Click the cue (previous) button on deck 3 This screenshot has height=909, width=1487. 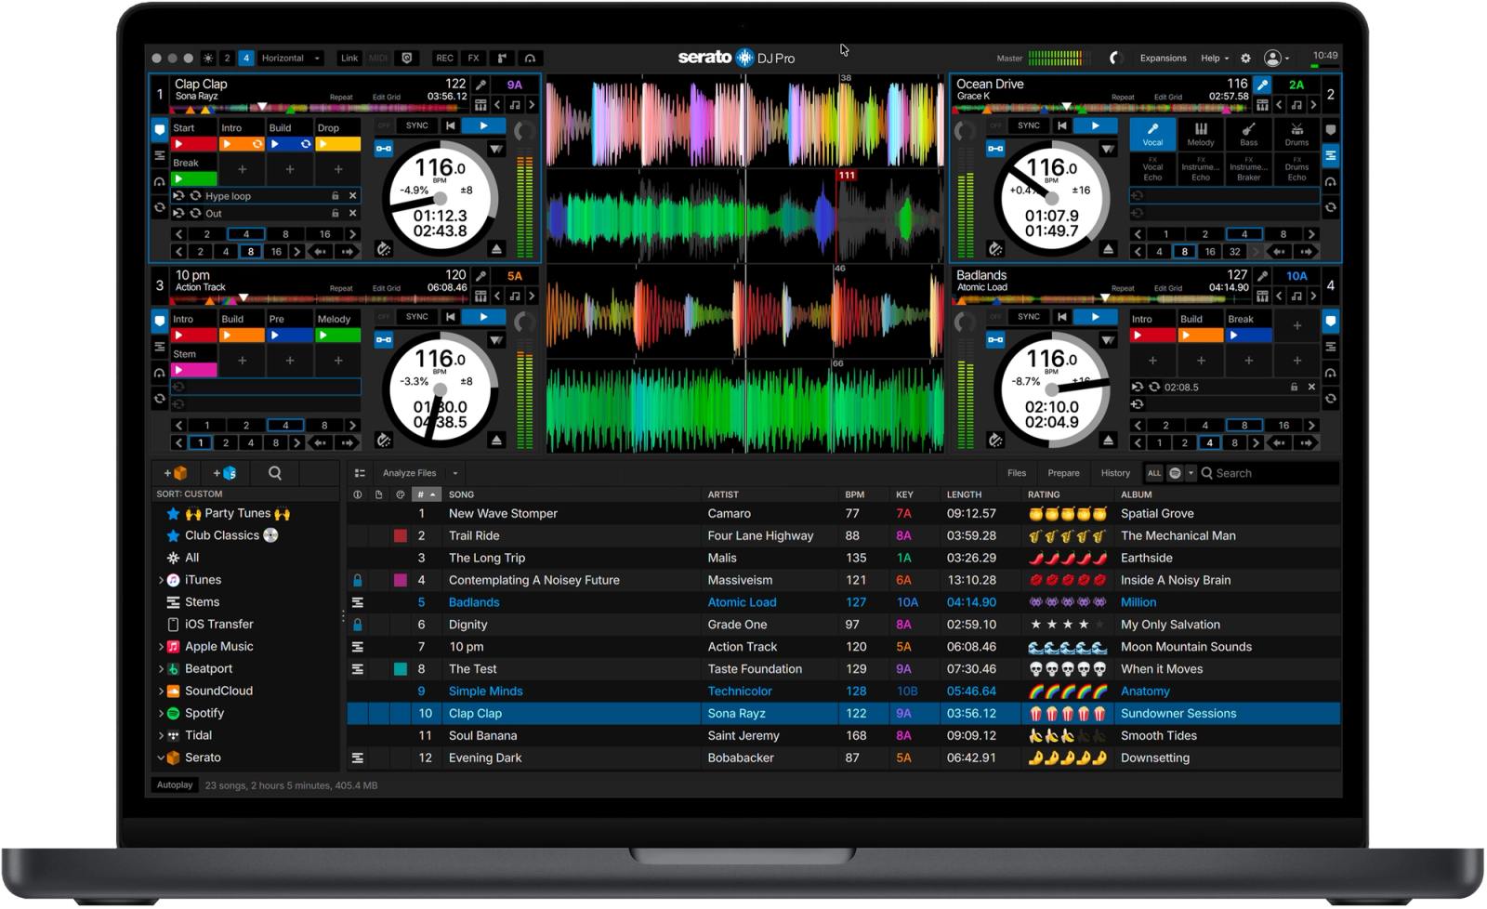451,317
